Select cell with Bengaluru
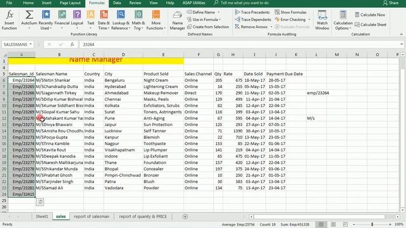 [123, 80]
